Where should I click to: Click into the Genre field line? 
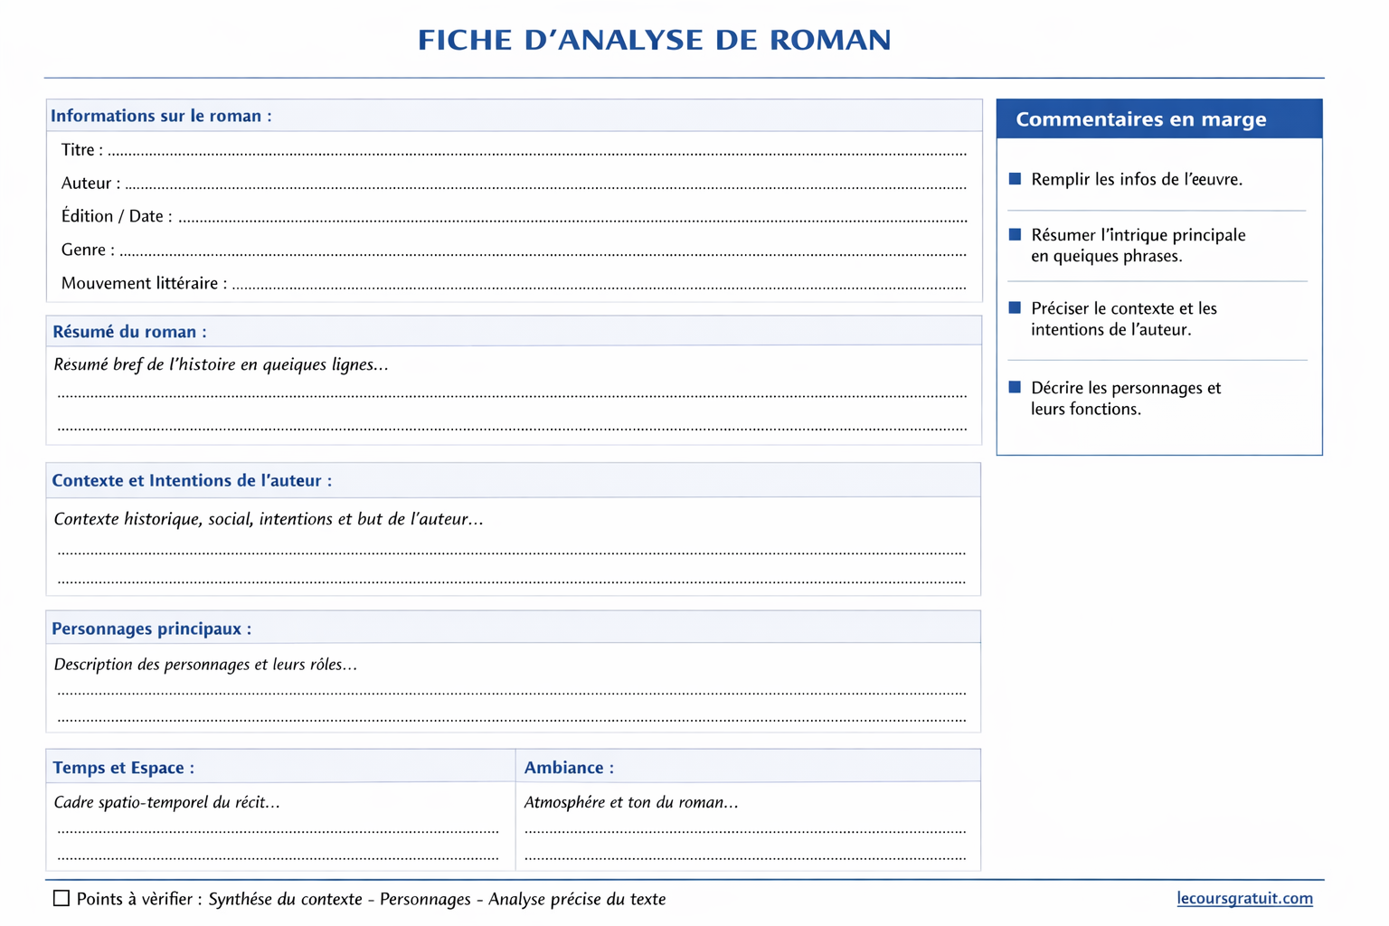pos(543,250)
